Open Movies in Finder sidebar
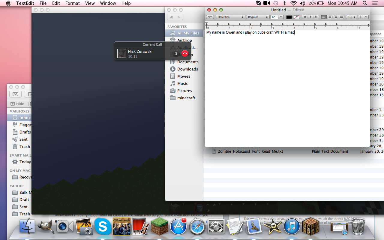Viewport: 384px width, 240px height. pos(184,76)
